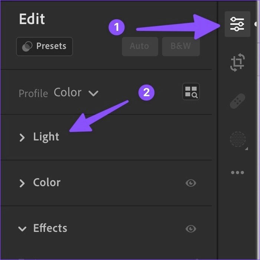Collapse the Effects section chevron
Screen dimensions: 260x260
click(22, 229)
